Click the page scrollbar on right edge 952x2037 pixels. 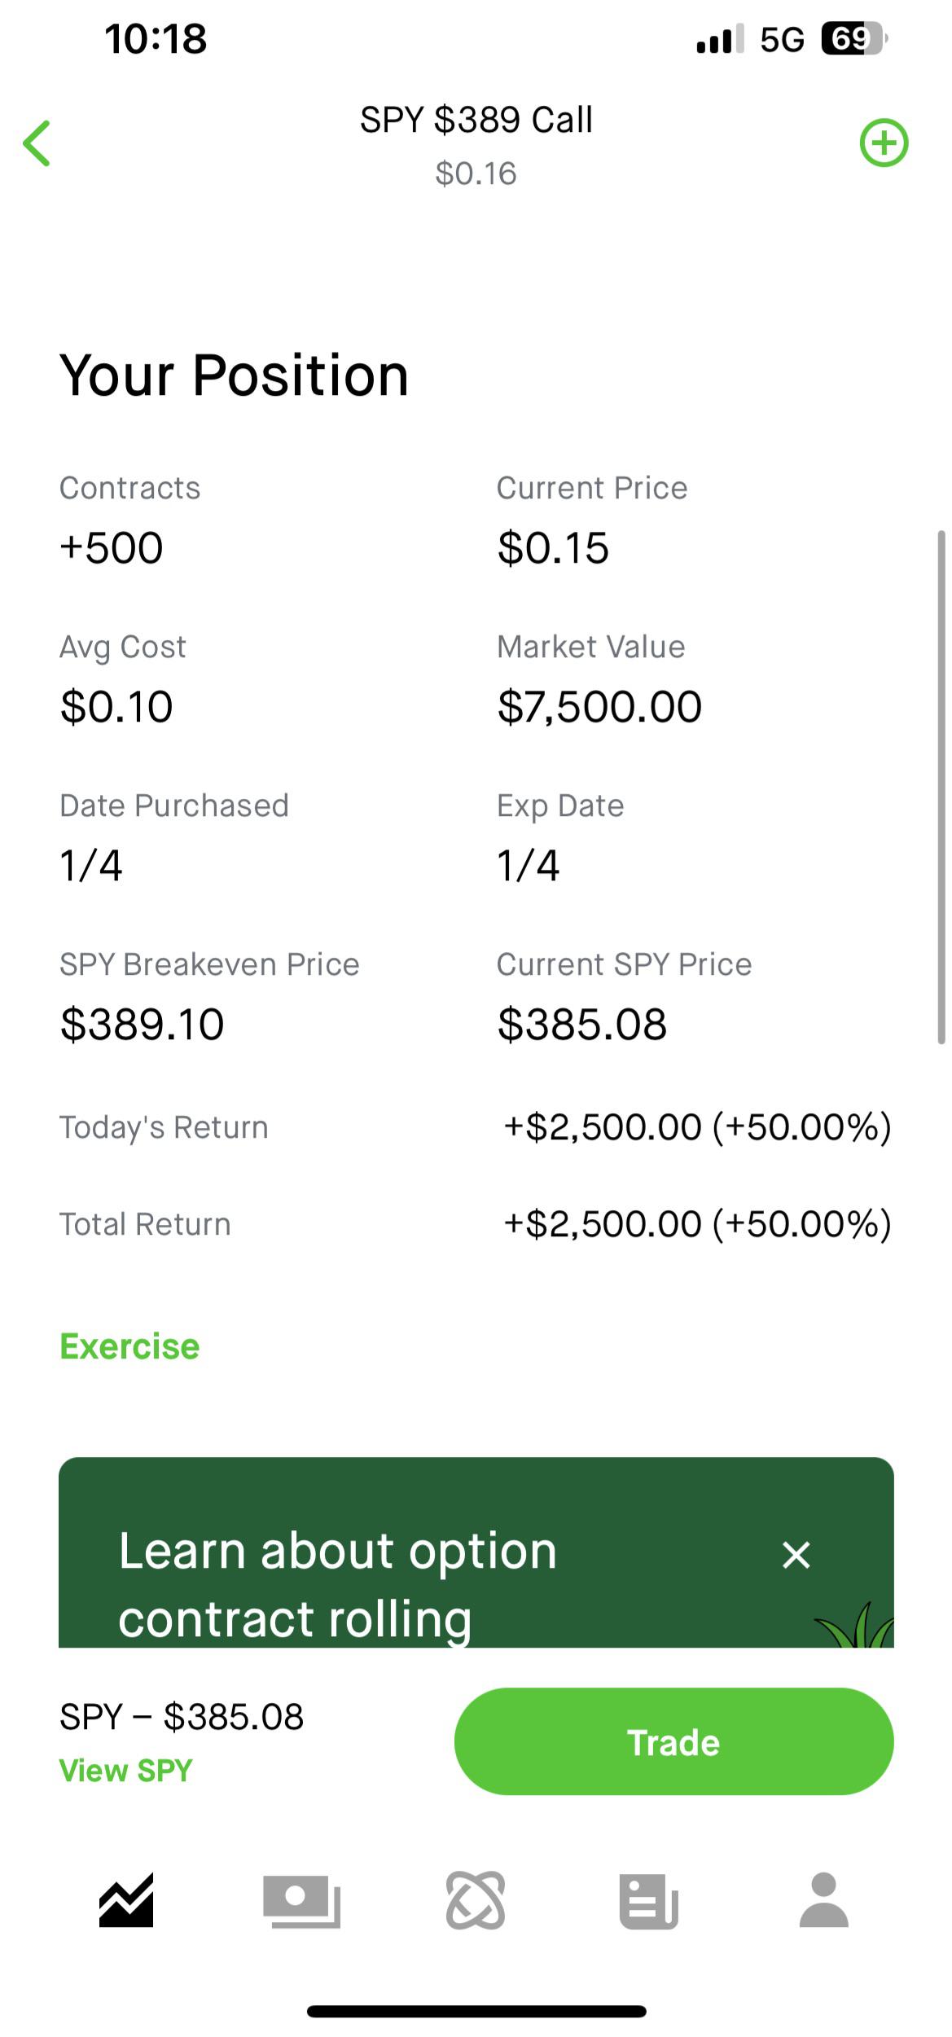(x=941, y=786)
